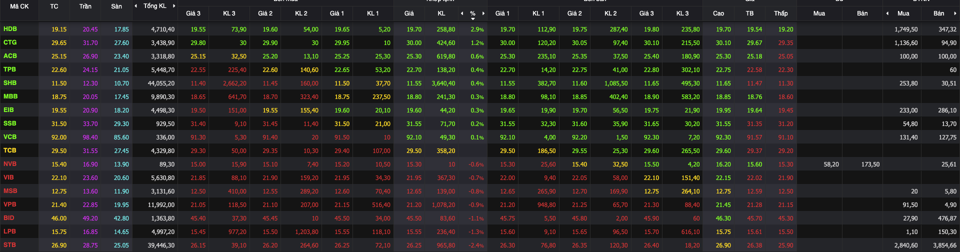Open the MSB stock symbol

point(10,191)
